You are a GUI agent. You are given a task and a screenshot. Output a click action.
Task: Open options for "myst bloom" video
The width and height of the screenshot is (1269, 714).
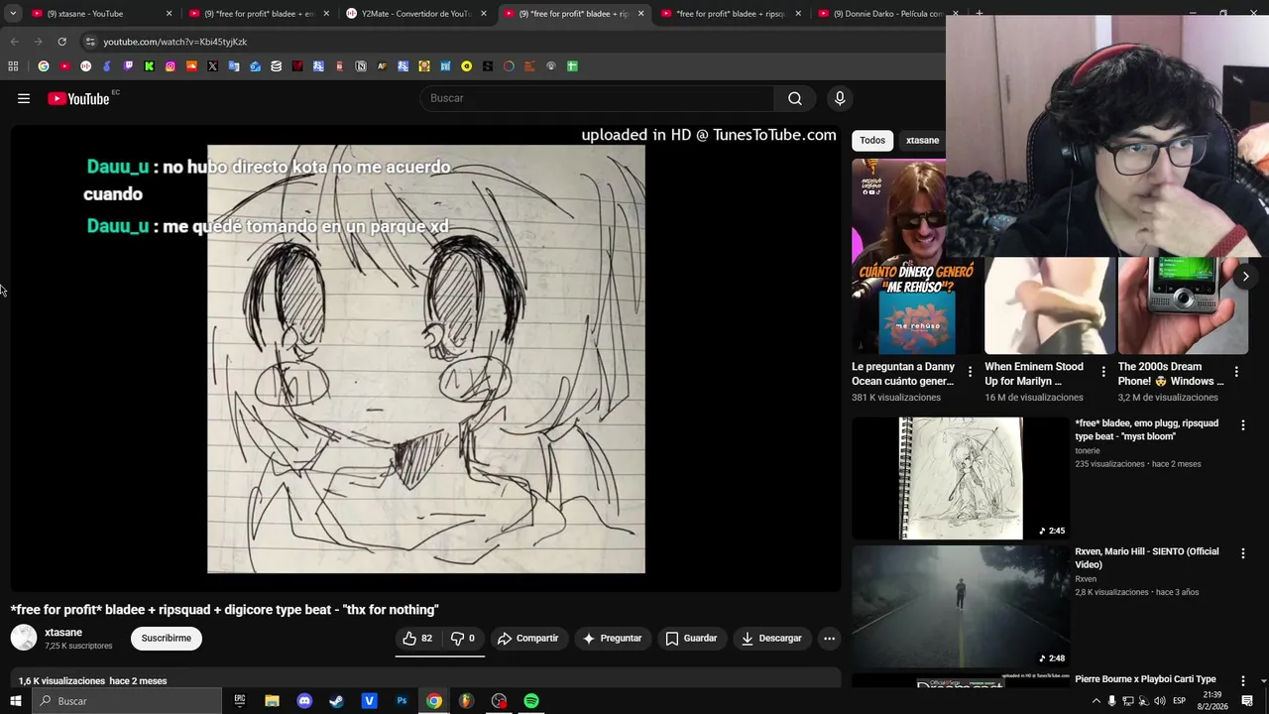(1243, 424)
